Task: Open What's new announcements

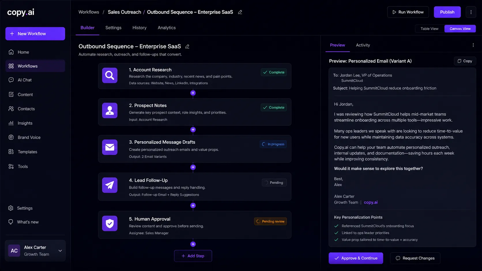Action: coord(35,222)
